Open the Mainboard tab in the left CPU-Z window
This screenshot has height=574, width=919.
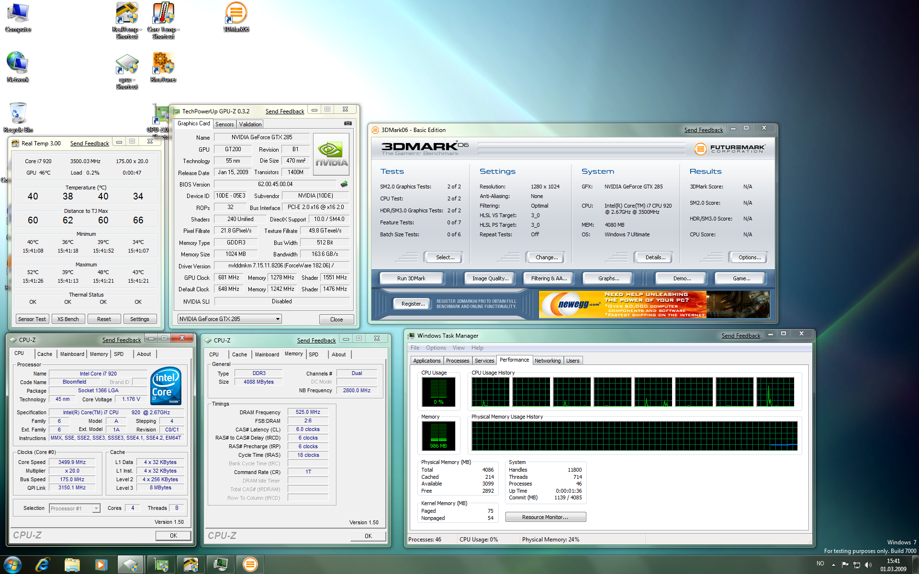[x=72, y=354]
